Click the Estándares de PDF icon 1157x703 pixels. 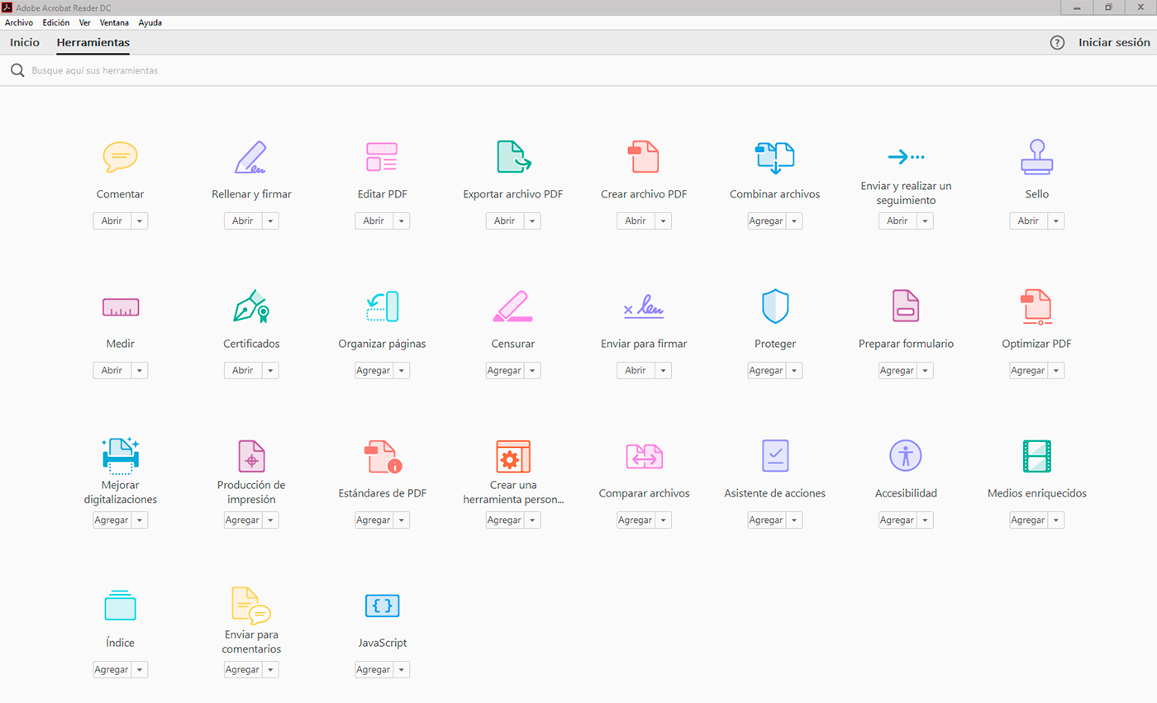pos(382,456)
